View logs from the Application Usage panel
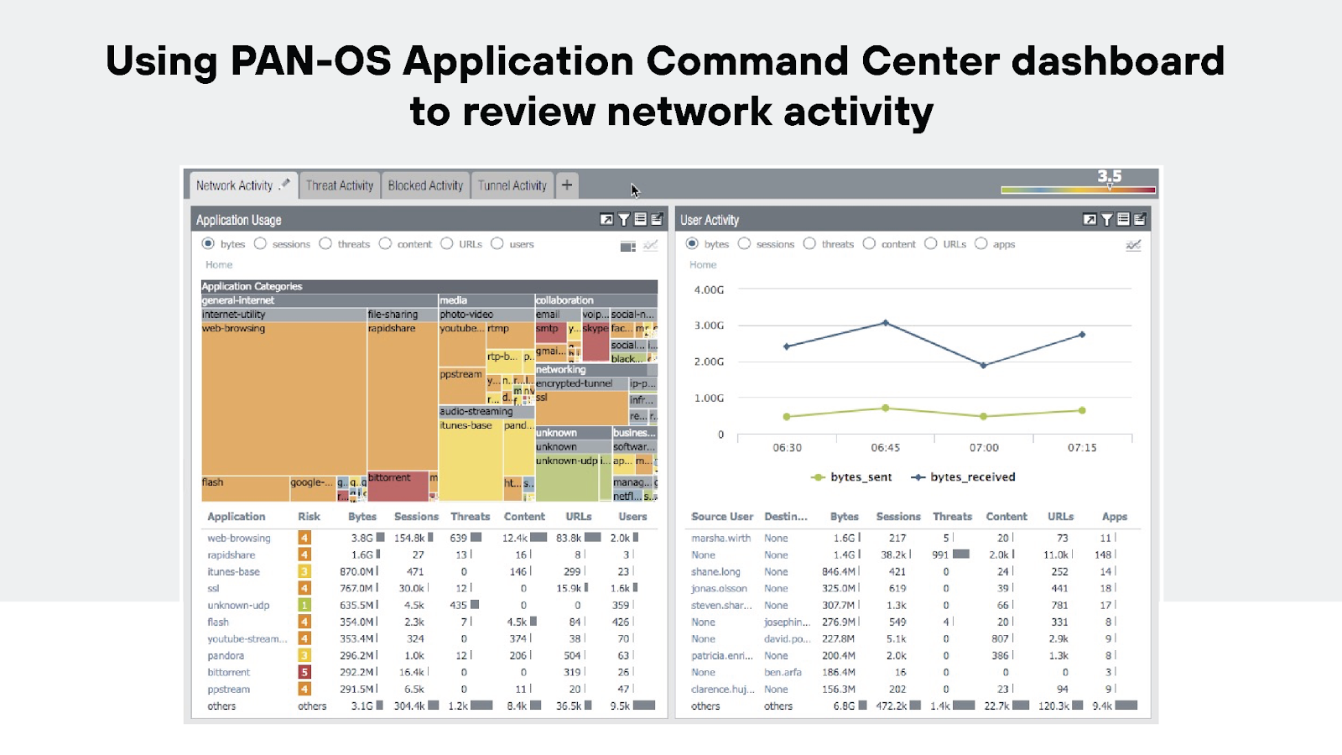Screen dimensions: 1342x755 click(x=639, y=220)
